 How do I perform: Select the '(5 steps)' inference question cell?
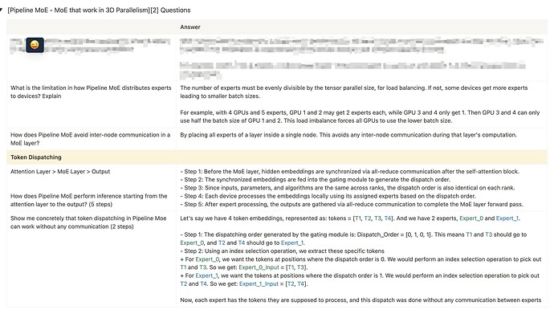89,200
